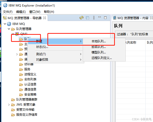Collapse the IBM MQ root node
153x122 pixels.
coord(5,24)
